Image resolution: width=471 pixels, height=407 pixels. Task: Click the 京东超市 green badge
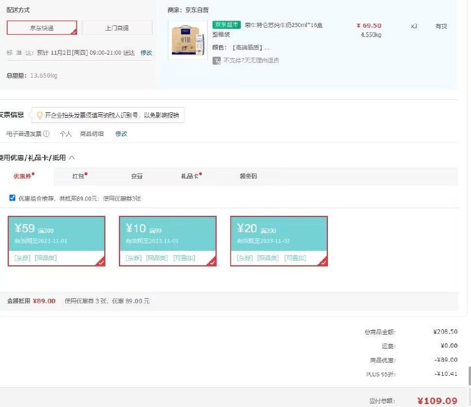(x=227, y=25)
